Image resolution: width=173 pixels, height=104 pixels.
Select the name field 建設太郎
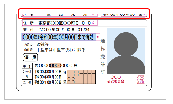tap(67, 14)
